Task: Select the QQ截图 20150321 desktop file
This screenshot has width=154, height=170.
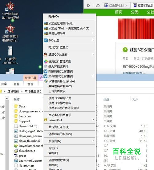Action: [10, 55]
